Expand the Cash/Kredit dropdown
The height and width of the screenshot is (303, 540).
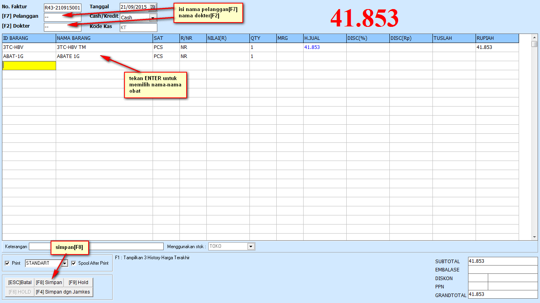coord(153,17)
